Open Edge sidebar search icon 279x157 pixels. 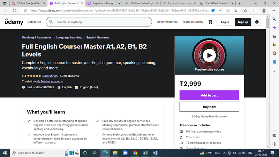click(274, 19)
